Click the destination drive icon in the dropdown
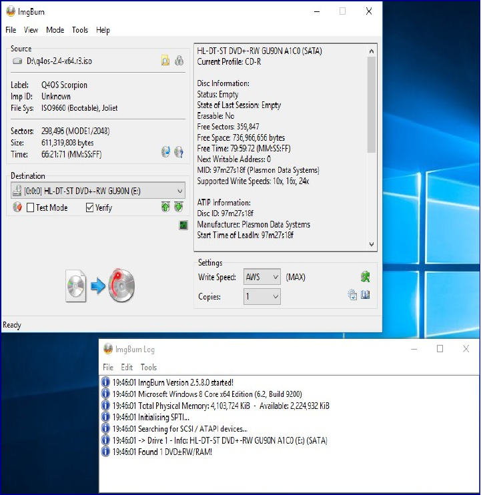This screenshot has width=481, height=495. pyautogui.click(x=17, y=190)
